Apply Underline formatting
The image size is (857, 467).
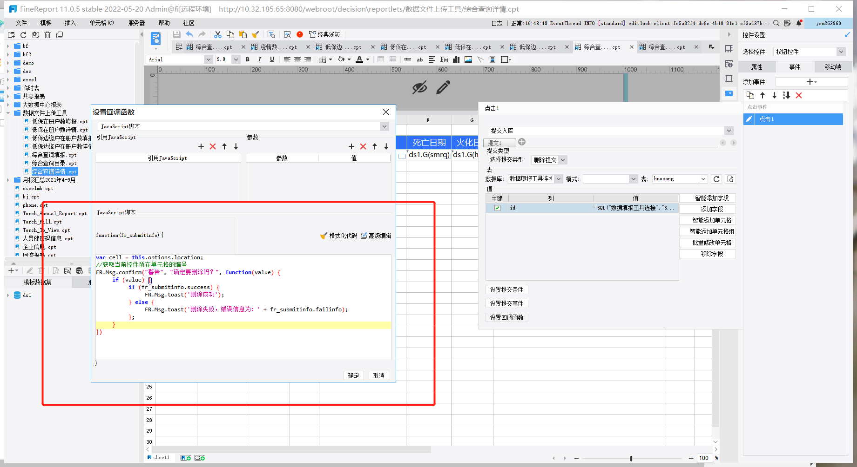click(272, 59)
